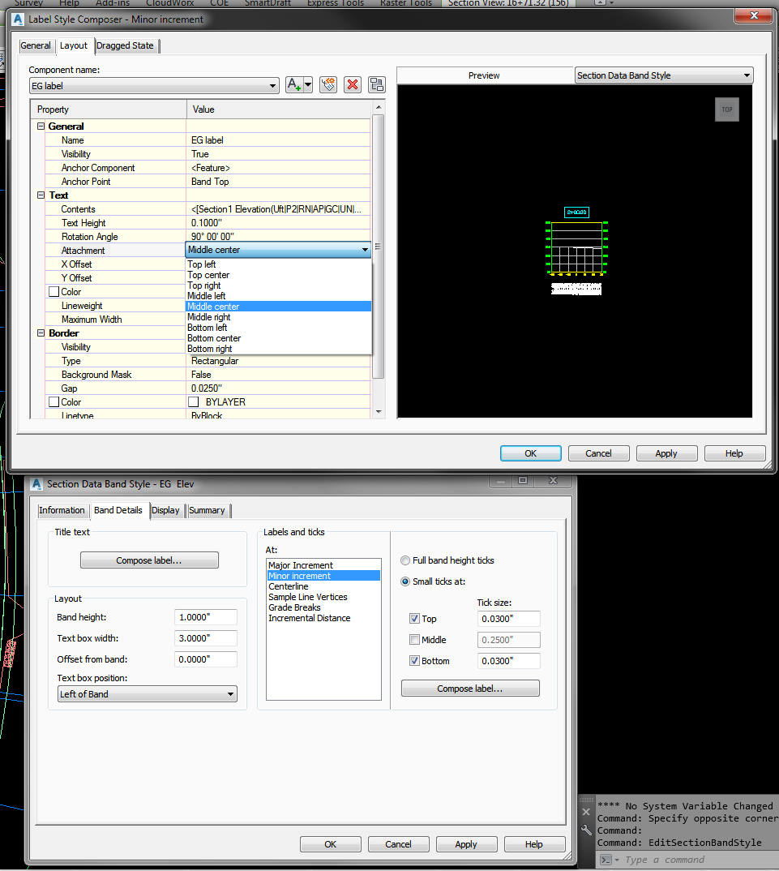Click Apply in Label Style Composer

pos(666,453)
